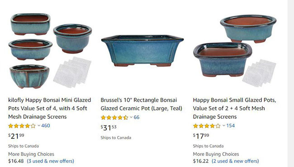The height and width of the screenshot is (167, 294).
Task: Expand the rating chevron beside 66 reviews
Action: click(x=132, y=117)
